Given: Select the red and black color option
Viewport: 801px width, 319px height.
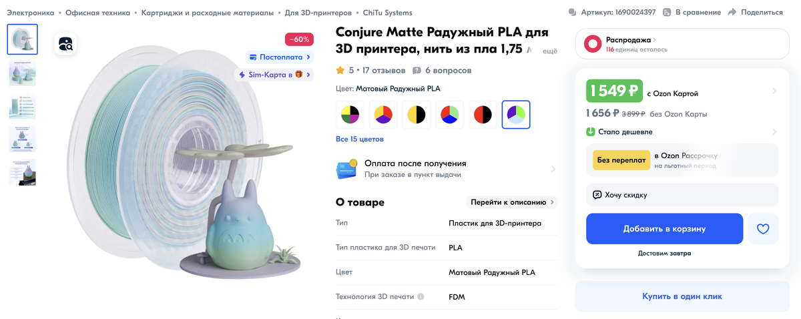Looking at the screenshot, I should tap(483, 115).
